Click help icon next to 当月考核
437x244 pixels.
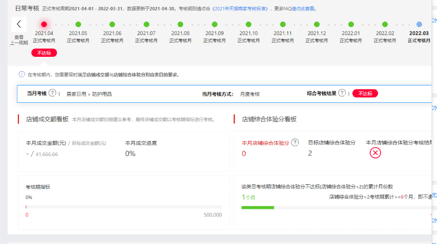pyautogui.click(x=52, y=93)
